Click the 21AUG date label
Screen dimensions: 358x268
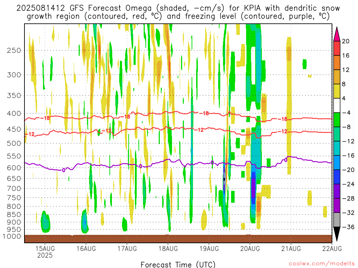pos(291,248)
